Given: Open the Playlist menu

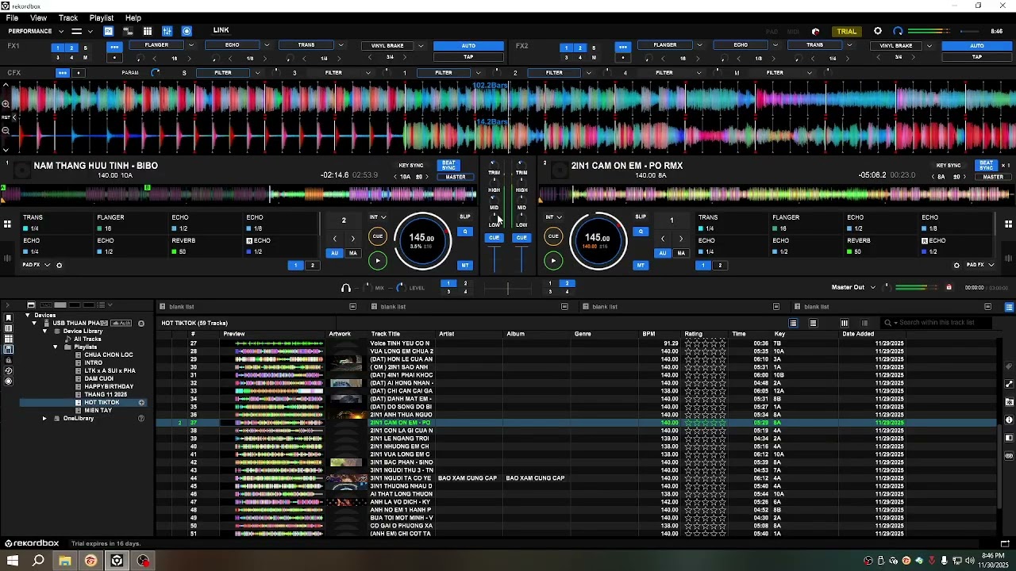Looking at the screenshot, I should (101, 17).
